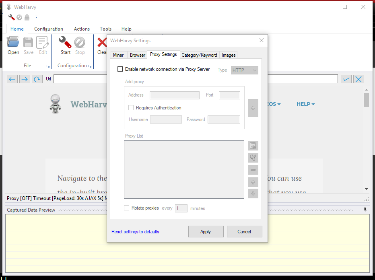Click quick access stop icon
375x280 pixels.
tap(19, 17)
